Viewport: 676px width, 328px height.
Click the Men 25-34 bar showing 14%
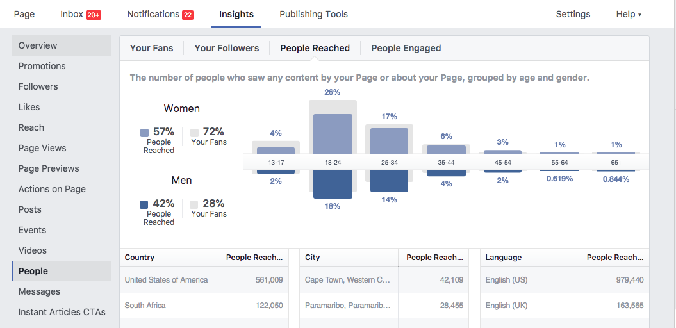[389, 181]
